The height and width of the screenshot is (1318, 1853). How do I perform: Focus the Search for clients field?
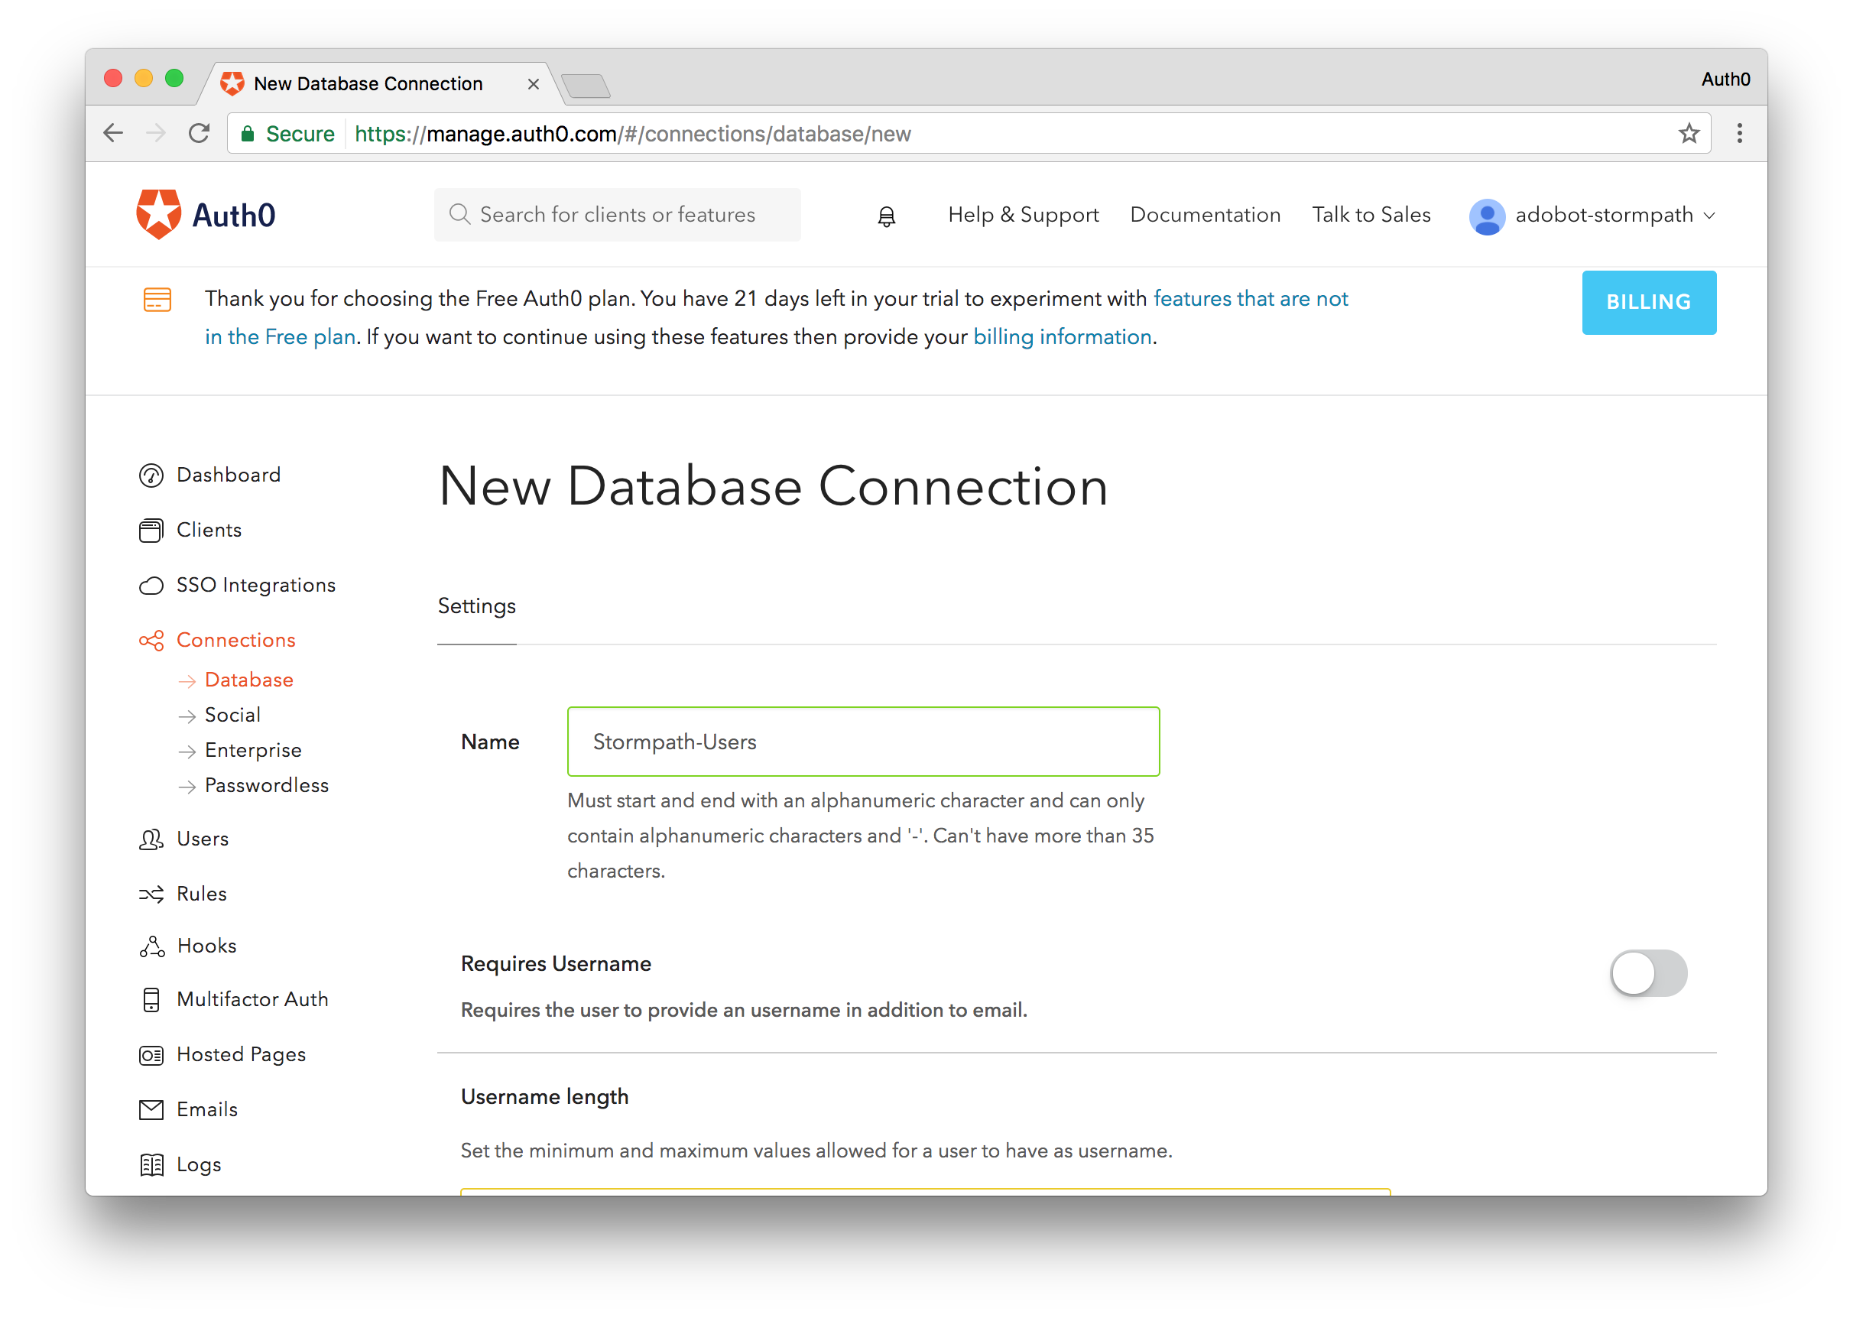point(618,215)
